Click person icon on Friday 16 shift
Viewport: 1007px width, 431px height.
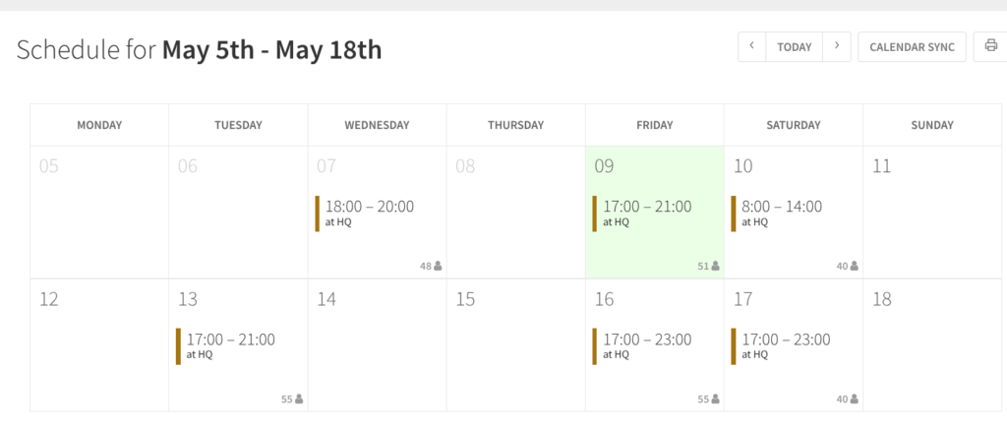point(716,399)
